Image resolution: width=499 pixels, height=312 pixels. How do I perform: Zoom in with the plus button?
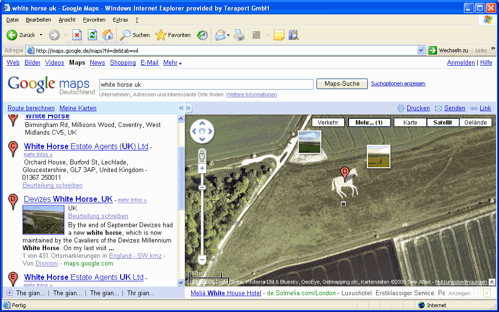202,168
